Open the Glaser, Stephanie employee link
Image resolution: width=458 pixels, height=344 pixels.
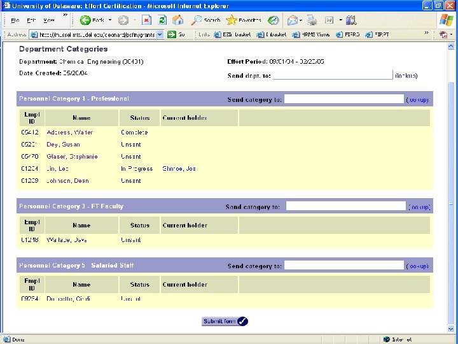coord(72,157)
